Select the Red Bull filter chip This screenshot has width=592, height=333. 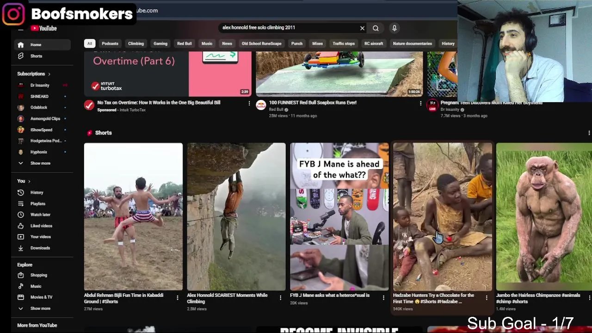pyautogui.click(x=185, y=43)
